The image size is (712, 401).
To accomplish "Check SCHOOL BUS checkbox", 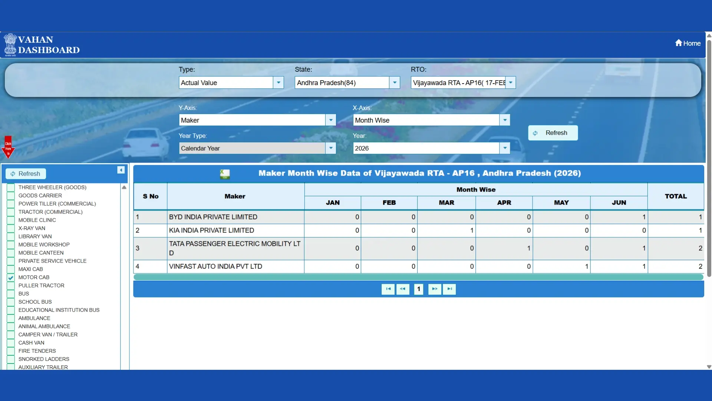I will pos(11,302).
